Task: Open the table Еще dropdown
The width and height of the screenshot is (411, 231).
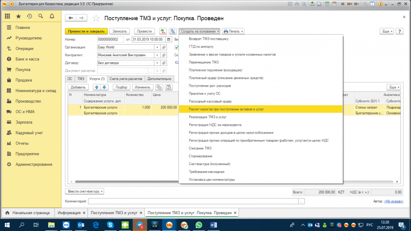Action: tap(393, 87)
